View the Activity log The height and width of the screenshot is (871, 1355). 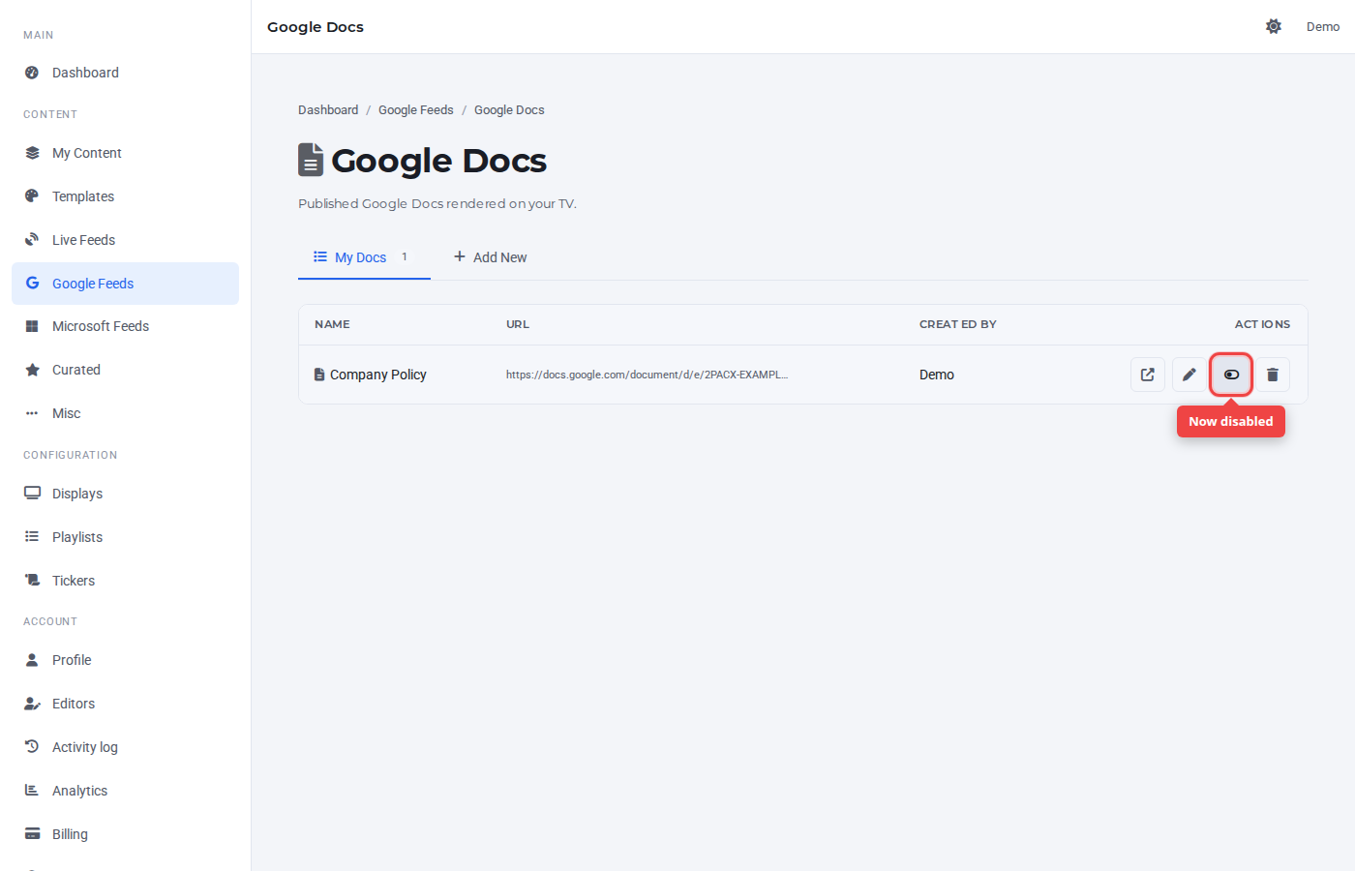coord(125,747)
